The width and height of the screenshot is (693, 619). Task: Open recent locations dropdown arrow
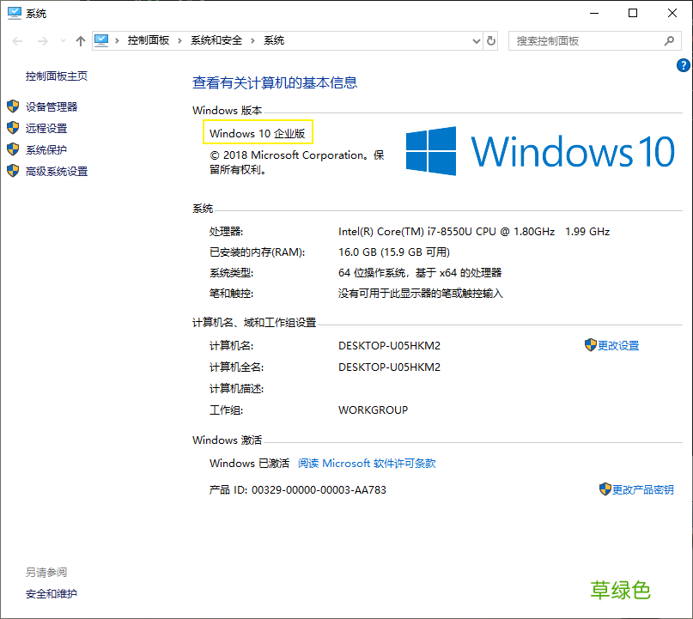63,41
